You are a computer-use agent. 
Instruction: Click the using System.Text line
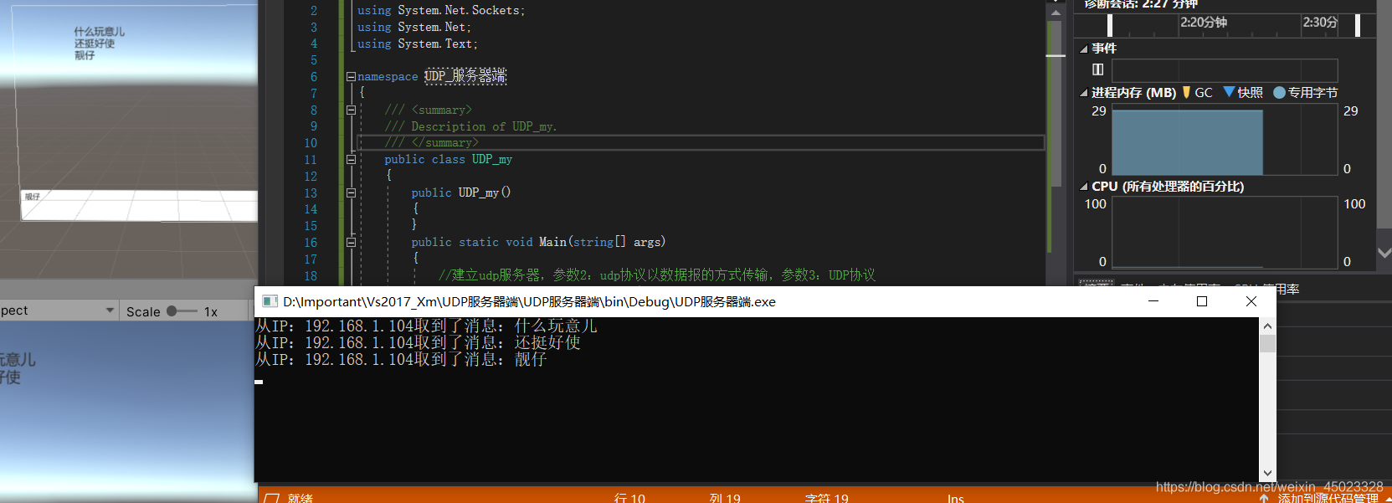418,44
